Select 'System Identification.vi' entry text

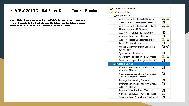click(x=131, y=53)
